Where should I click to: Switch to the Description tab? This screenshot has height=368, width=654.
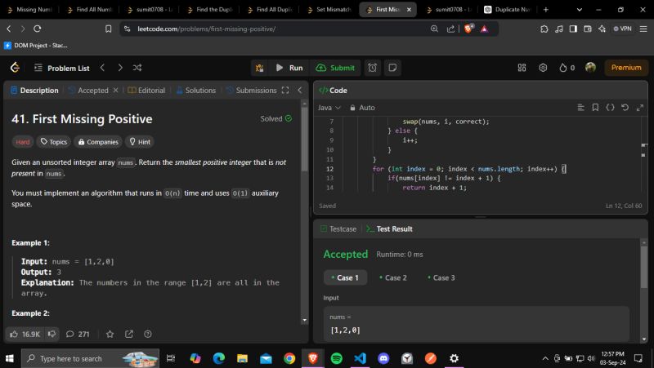(34, 91)
